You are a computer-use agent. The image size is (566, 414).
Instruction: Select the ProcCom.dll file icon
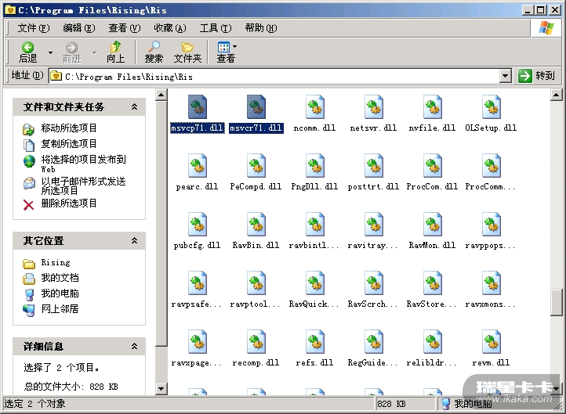pyautogui.click(x=433, y=166)
